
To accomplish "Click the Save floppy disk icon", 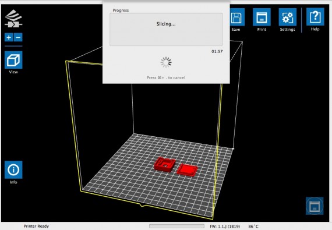I will [236, 17].
